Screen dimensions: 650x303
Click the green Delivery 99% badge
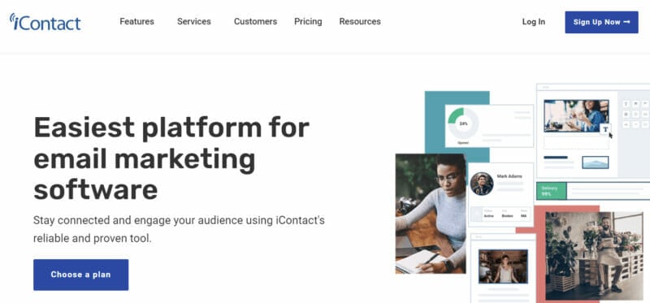(x=552, y=191)
